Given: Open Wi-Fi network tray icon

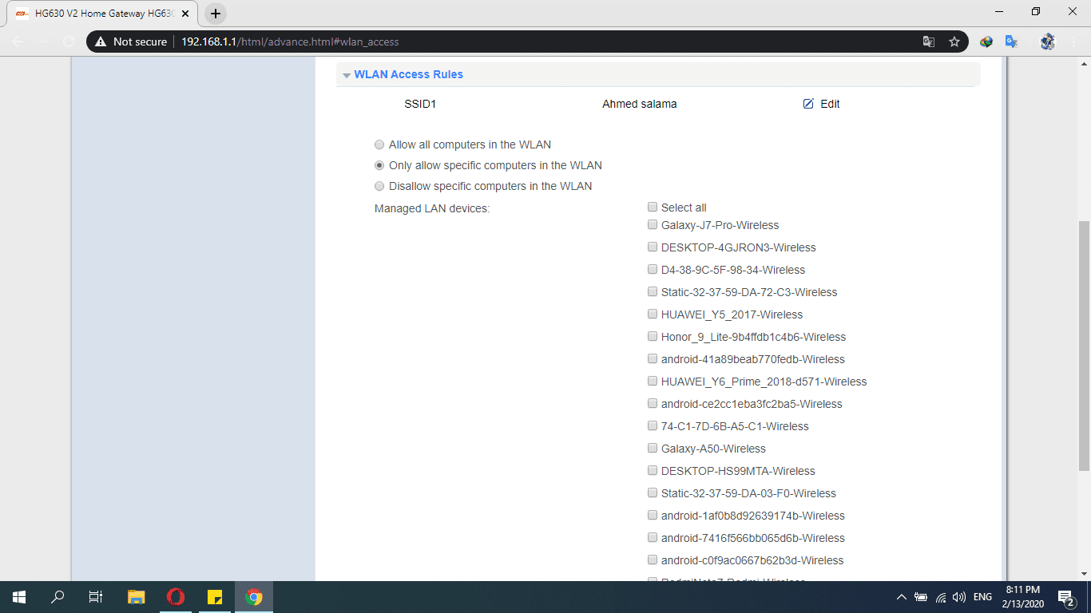Looking at the screenshot, I should coord(941,597).
